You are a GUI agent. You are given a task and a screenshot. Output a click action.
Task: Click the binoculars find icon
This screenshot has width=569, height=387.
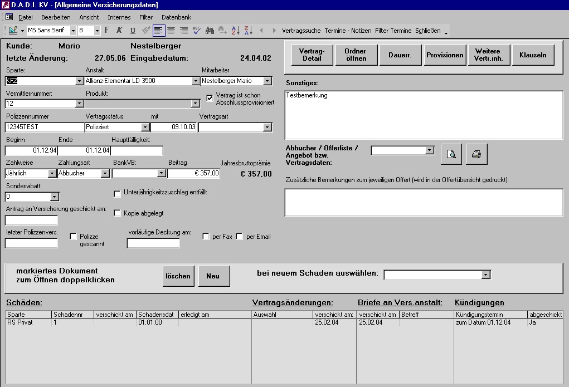point(210,31)
